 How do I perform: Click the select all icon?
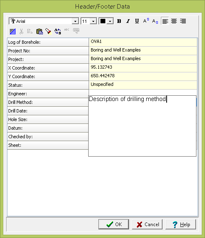point(13,31)
